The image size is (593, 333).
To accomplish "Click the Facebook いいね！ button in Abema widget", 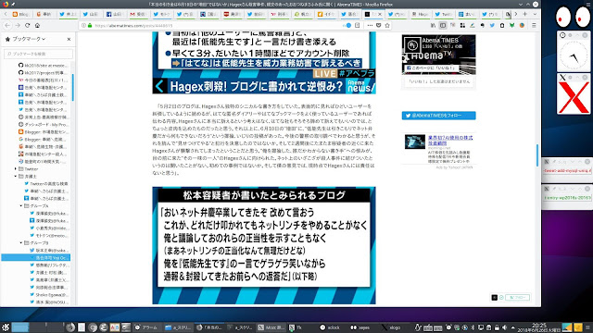I will click(431, 68).
